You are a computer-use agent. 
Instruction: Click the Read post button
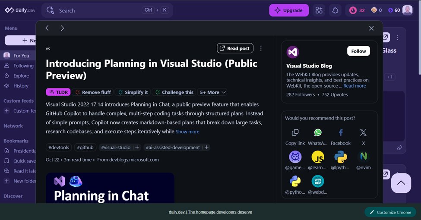(235, 48)
